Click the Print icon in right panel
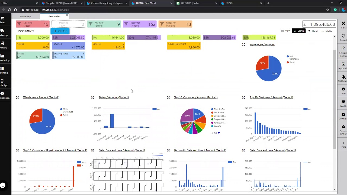347x195 pixels. tap(343, 89)
